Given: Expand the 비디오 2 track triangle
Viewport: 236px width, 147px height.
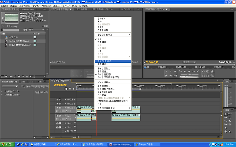Looking at the screenshot, I should (66, 104).
